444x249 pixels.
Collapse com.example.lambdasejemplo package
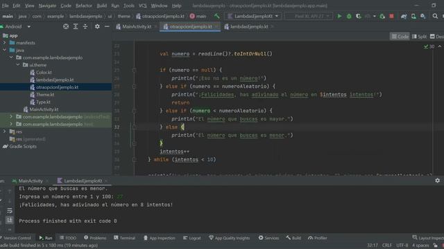11,57
